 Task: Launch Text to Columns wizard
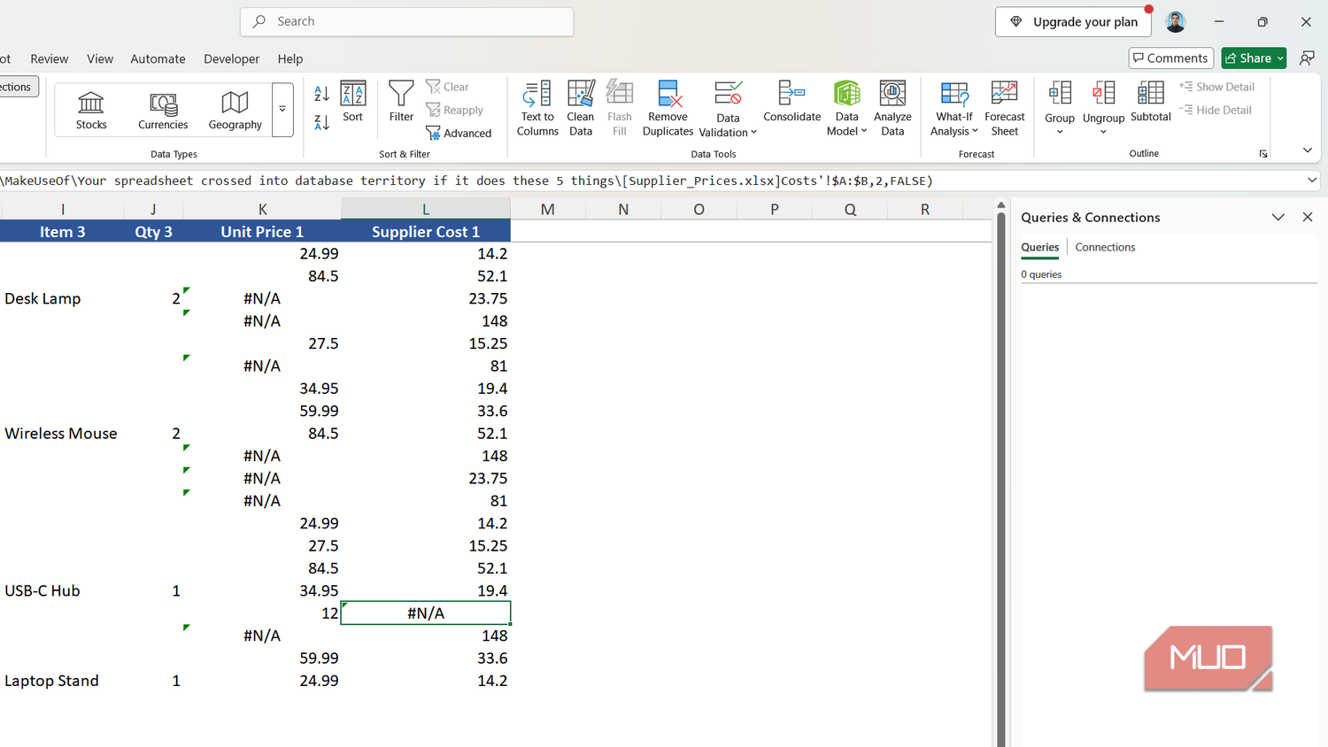537,108
